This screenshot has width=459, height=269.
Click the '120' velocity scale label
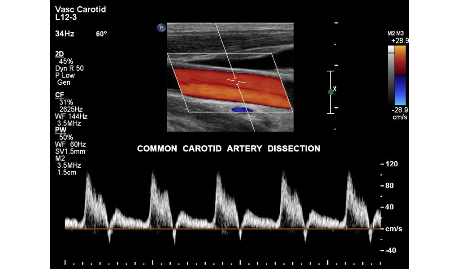click(392, 164)
